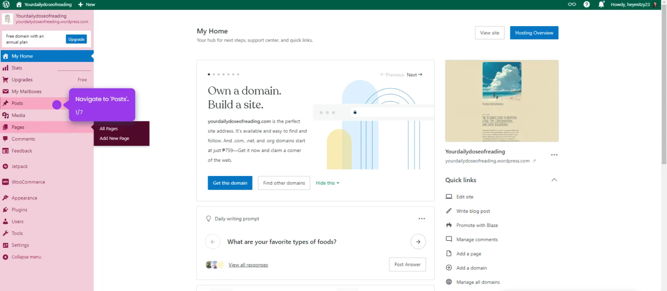
Task: Click the site avatar in sidebar header
Action: point(7,19)
